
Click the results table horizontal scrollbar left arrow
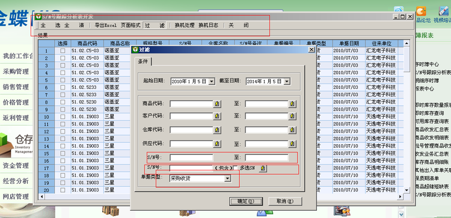tap(41, 196)
